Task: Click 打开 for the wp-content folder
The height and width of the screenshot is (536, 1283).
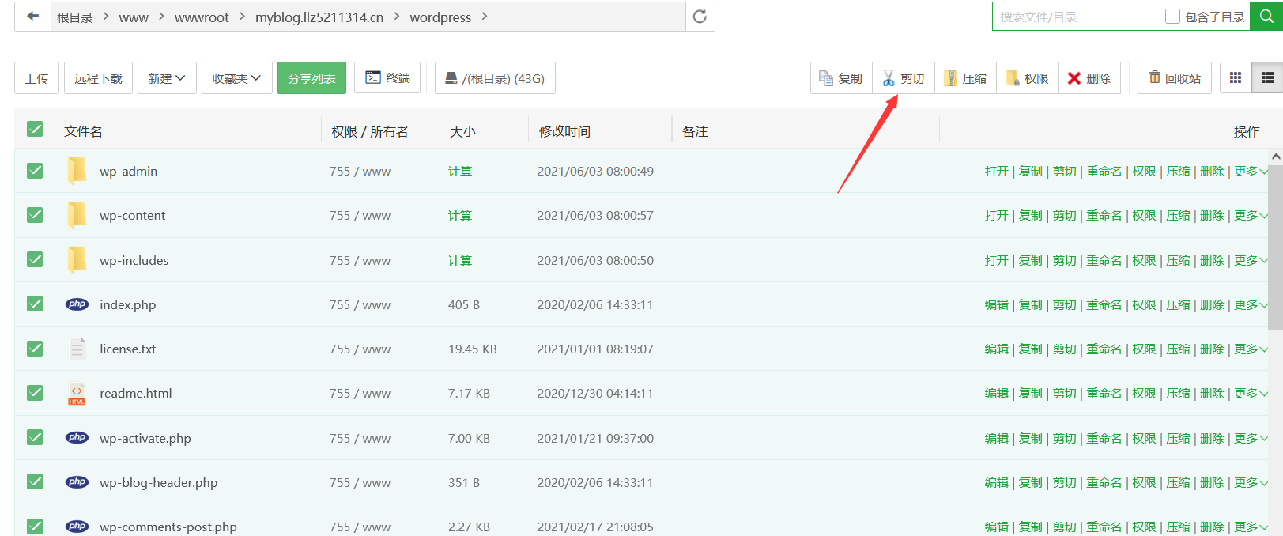Action: [997, 215]
